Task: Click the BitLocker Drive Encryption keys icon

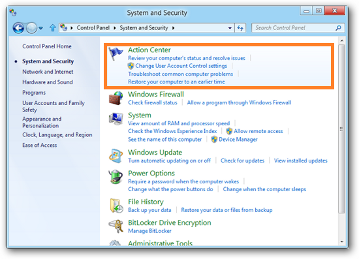Action: pyautogui.click(x=116, y=226)
